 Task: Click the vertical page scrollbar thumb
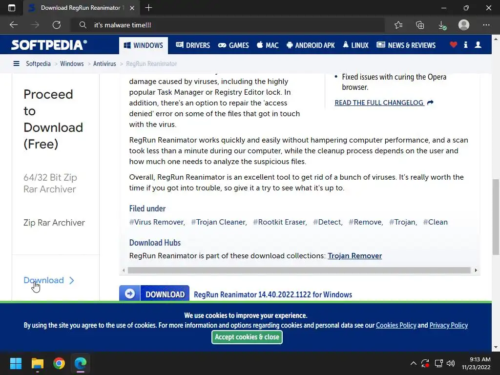[x=496, y=217]
